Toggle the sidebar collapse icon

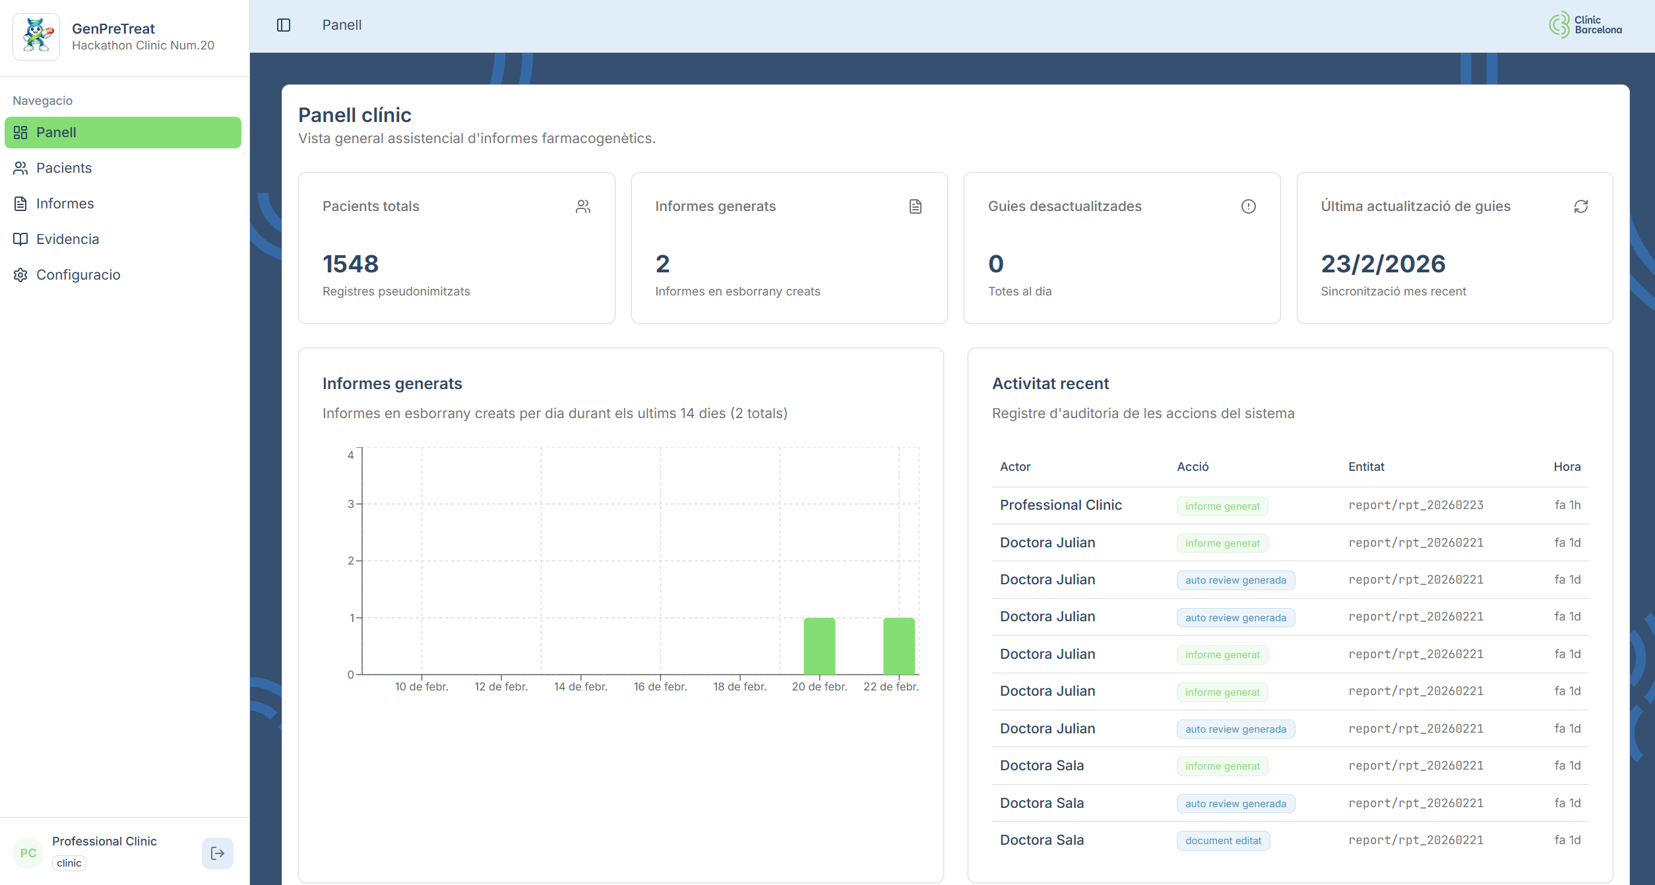pos(284,25)
